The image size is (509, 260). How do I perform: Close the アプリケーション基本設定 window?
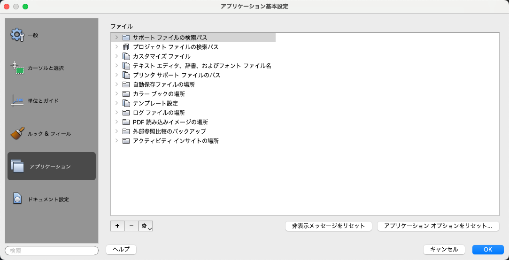pos(7,7)
